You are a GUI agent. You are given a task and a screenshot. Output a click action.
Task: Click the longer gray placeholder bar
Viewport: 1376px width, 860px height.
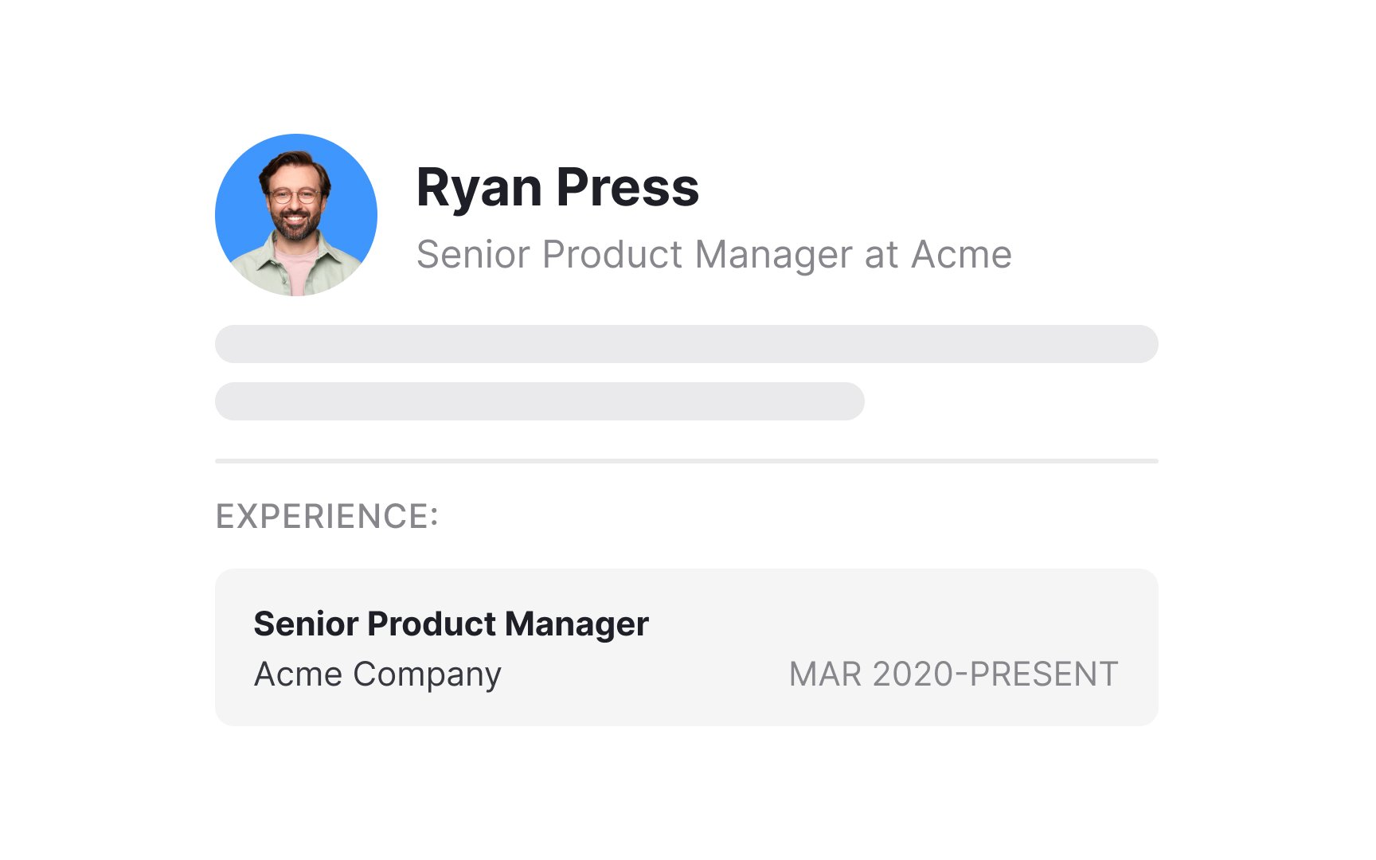click(x=686, y=344)
